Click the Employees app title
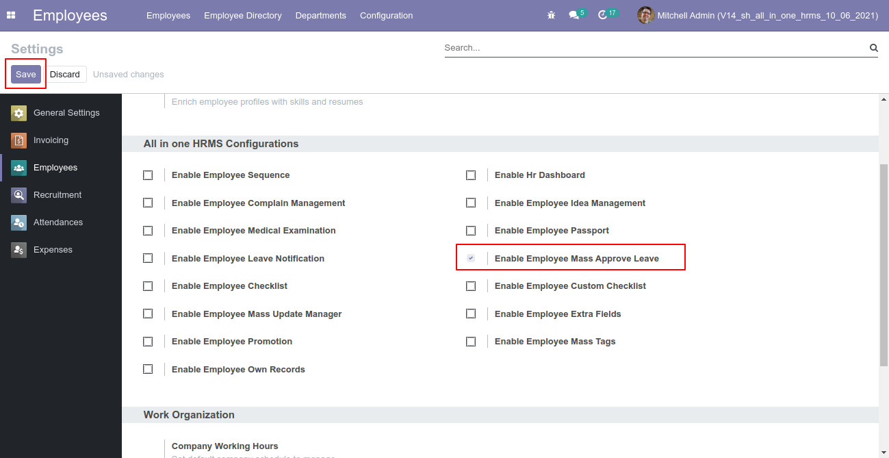 [x=70, y=15]
